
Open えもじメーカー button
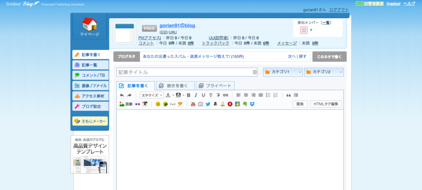(x=90, y=121)
